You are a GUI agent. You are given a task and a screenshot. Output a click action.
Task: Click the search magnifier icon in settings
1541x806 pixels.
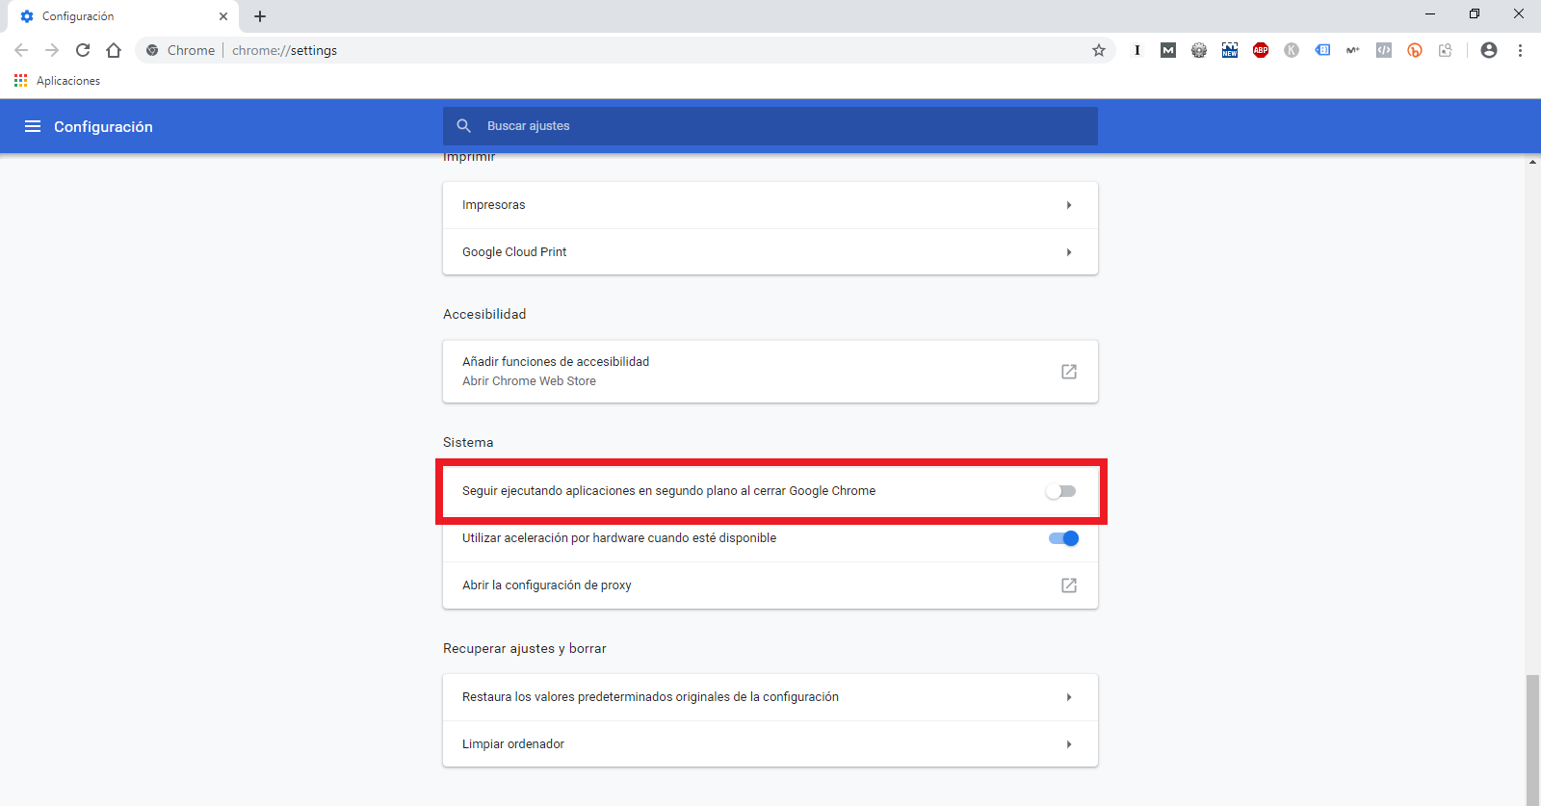[463, 126]
